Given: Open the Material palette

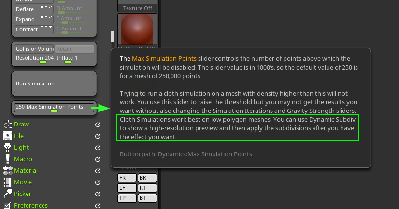Looking at the screenshot, I should (x=26, y=170).
